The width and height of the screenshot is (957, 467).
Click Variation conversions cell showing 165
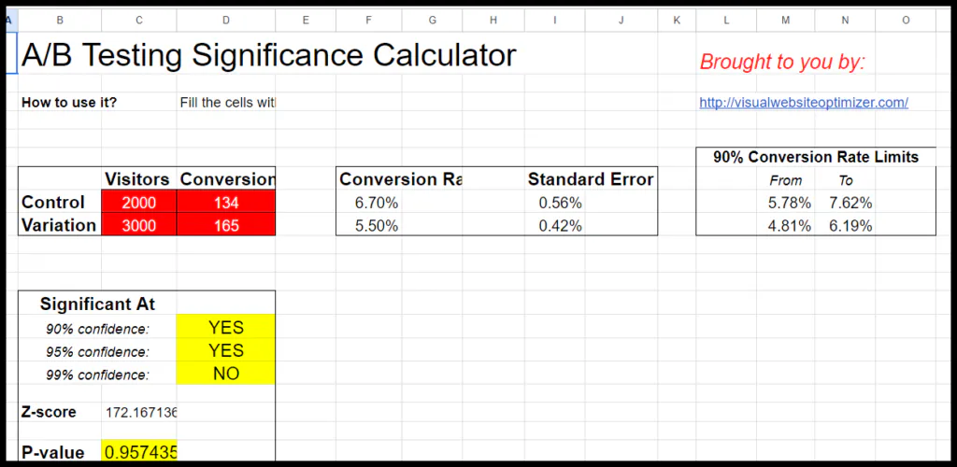(x=225, y=225)
